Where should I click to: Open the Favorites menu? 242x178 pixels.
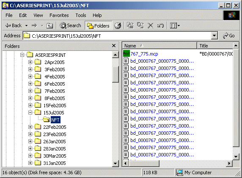59,15
